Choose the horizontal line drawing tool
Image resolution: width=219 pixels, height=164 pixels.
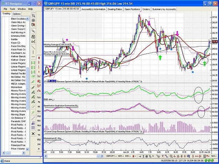coord(33,57)
